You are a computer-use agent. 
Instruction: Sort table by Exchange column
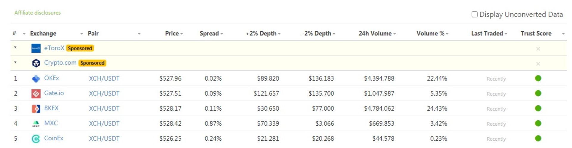[x=43, y=33]
